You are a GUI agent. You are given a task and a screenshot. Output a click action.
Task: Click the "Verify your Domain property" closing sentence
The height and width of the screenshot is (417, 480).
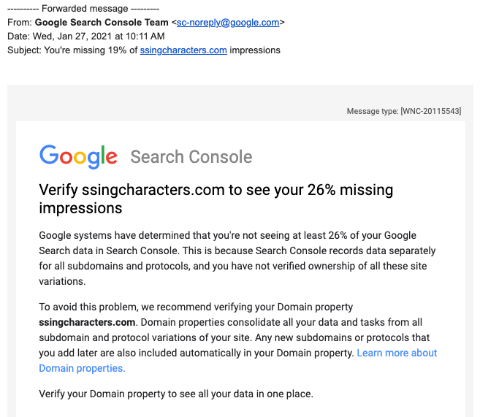175,394
